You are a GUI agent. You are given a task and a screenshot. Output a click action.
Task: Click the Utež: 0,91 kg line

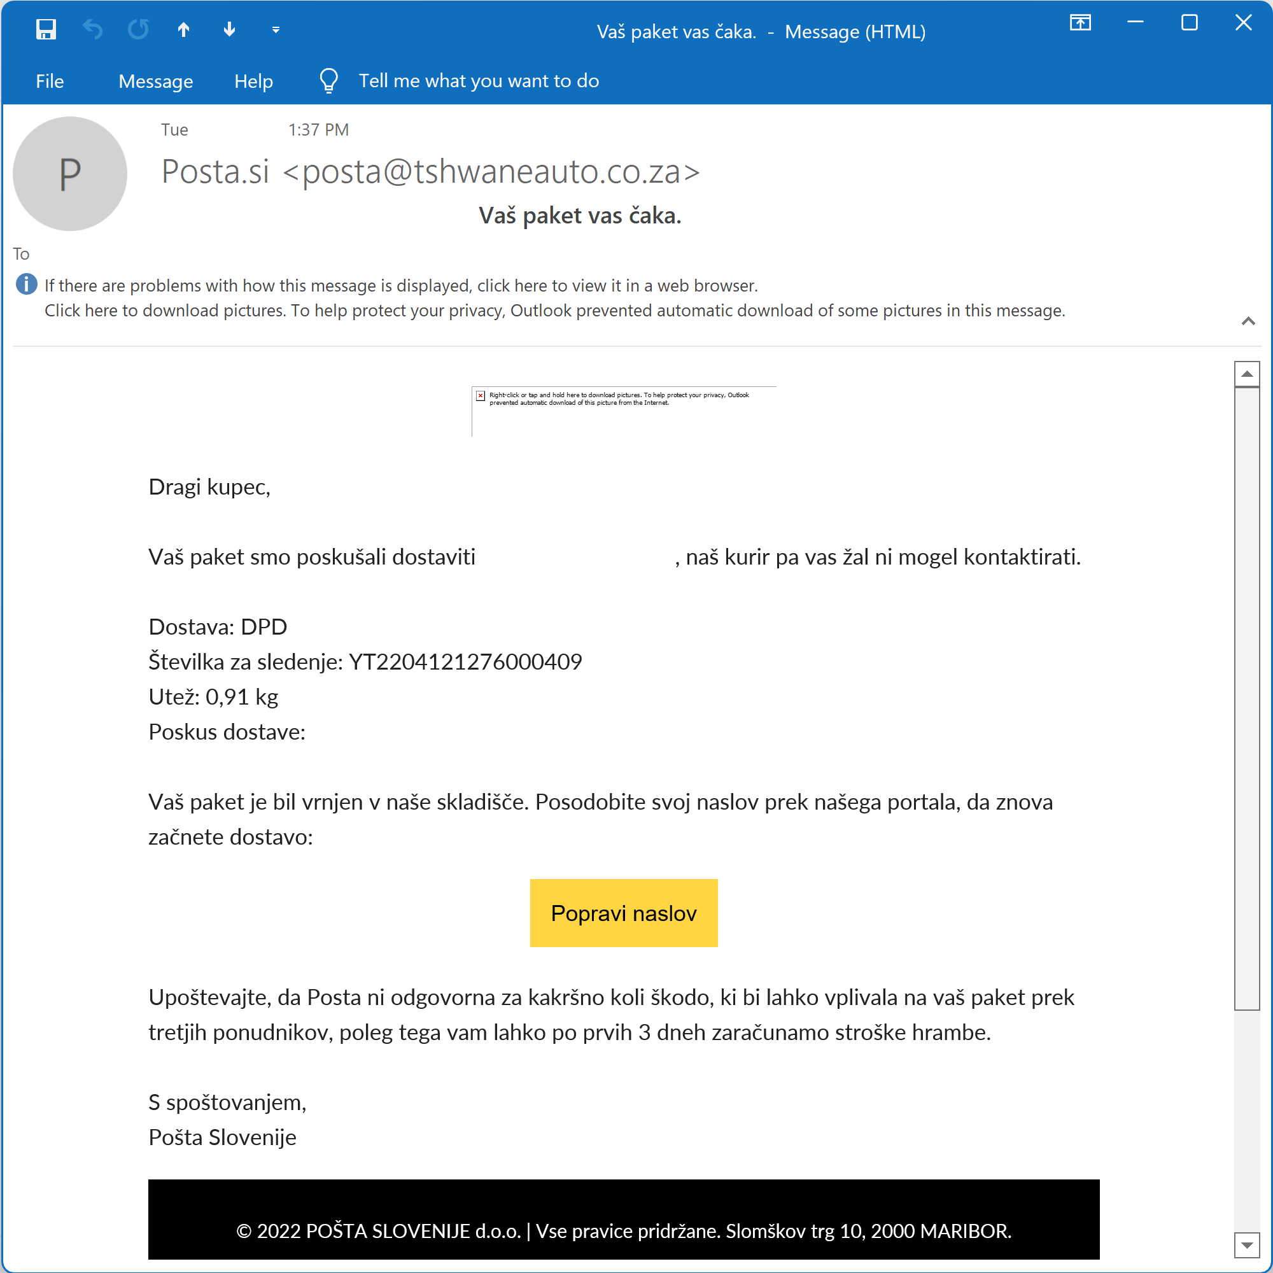[213, 696]
